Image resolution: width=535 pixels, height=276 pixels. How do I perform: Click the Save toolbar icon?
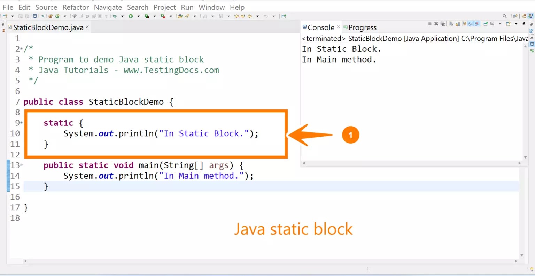coord(21,16)
